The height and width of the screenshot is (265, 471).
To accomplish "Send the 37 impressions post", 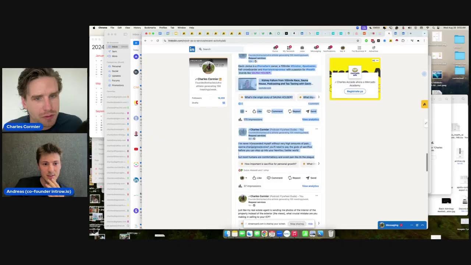I will 311,178.
